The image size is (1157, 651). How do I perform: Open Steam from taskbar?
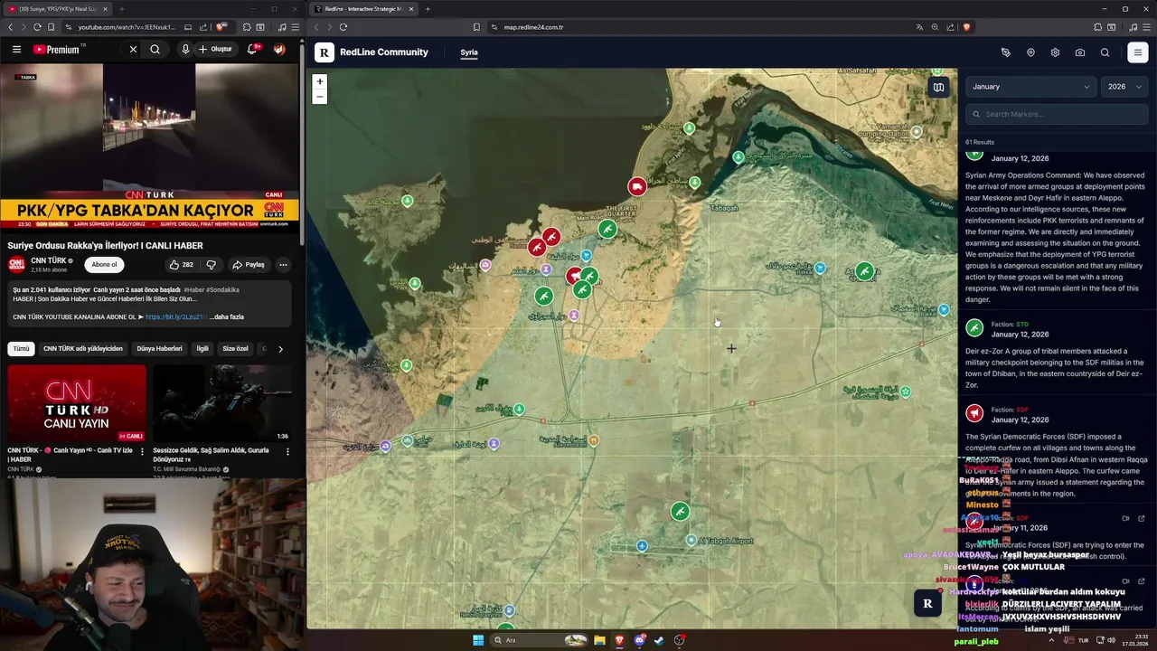pos(659,640)
